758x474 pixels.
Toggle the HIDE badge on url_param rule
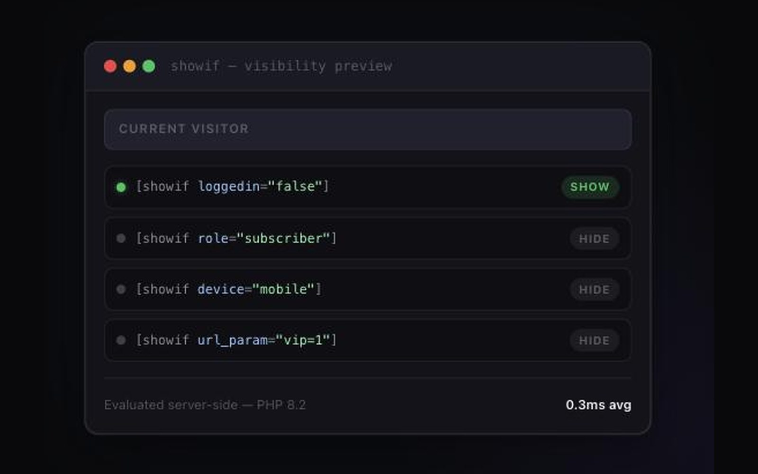(x=594, y=340)
